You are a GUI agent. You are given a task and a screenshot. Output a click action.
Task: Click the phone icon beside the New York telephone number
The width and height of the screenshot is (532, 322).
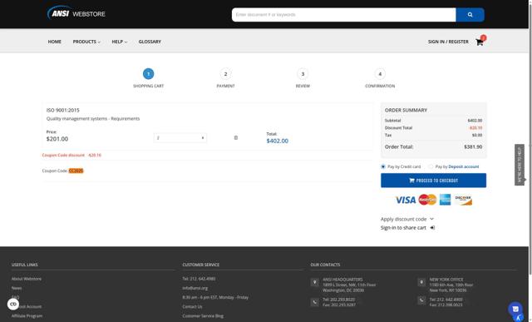click(x=421, y=300)
